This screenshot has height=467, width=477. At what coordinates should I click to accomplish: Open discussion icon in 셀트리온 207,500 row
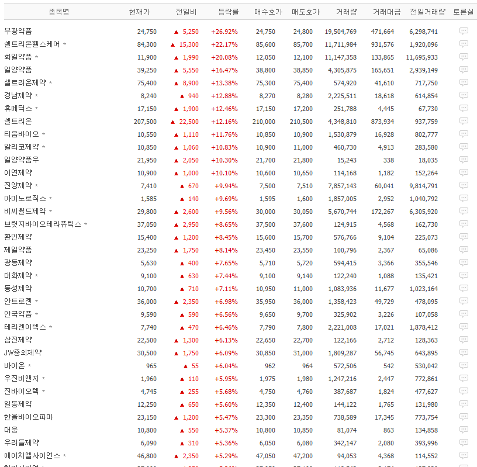pyautogui.click(x=464, y=121)
